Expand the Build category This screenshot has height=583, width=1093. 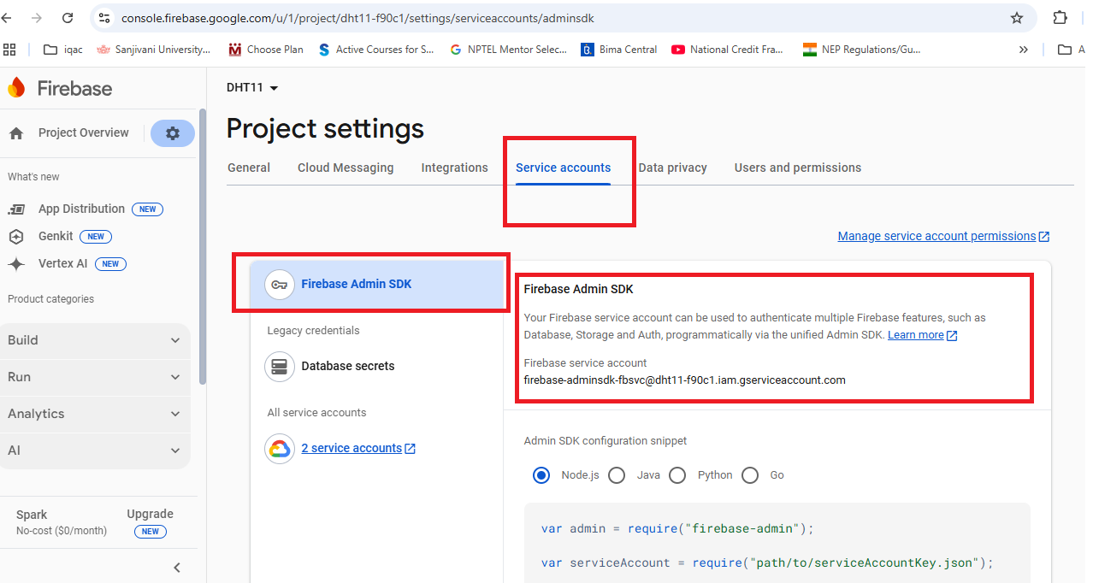click(95, 340)
